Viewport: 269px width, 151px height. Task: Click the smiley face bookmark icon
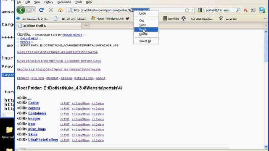184,18
